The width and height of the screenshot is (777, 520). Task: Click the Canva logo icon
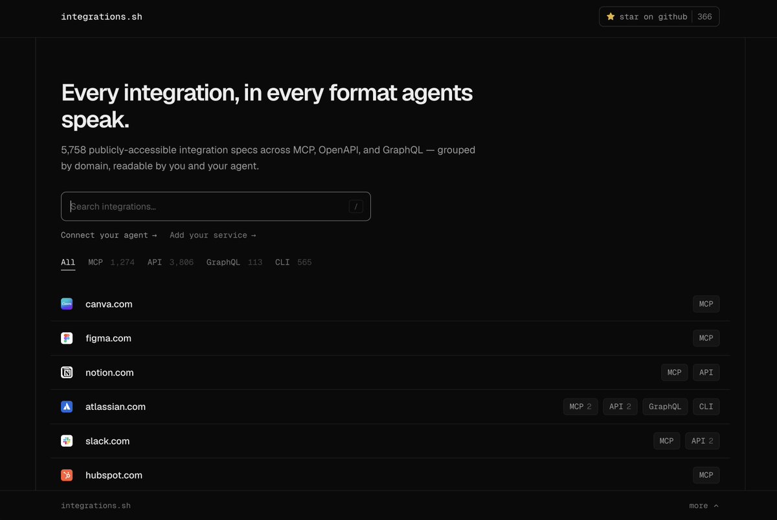point(67,304)
